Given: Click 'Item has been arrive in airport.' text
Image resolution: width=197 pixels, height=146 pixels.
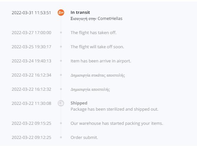Looking at the screenshot, I should click(101, 61).
